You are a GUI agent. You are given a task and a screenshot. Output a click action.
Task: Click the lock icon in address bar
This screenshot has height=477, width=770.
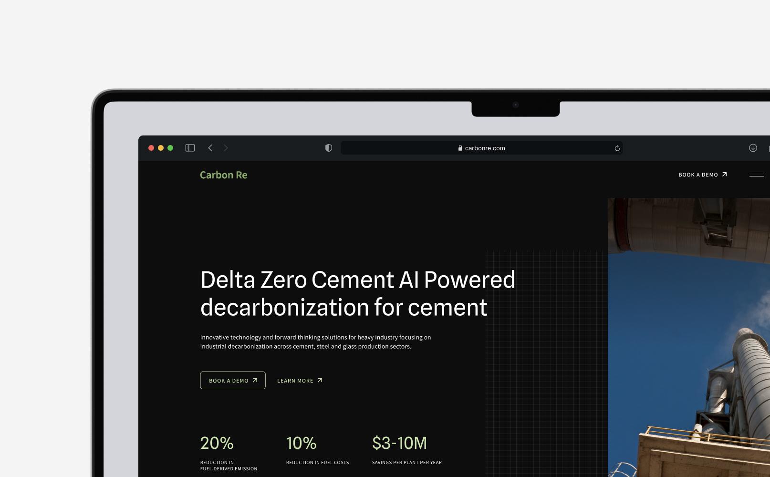(460, 148)
